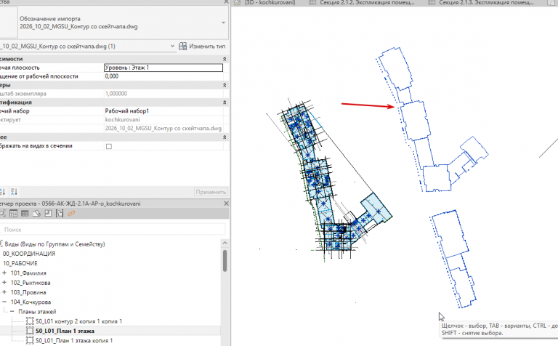The height and width of the screenshot is (346, 558).
Task: Toggle the show-in-section-views checkbox
Action: click(109, 146)
